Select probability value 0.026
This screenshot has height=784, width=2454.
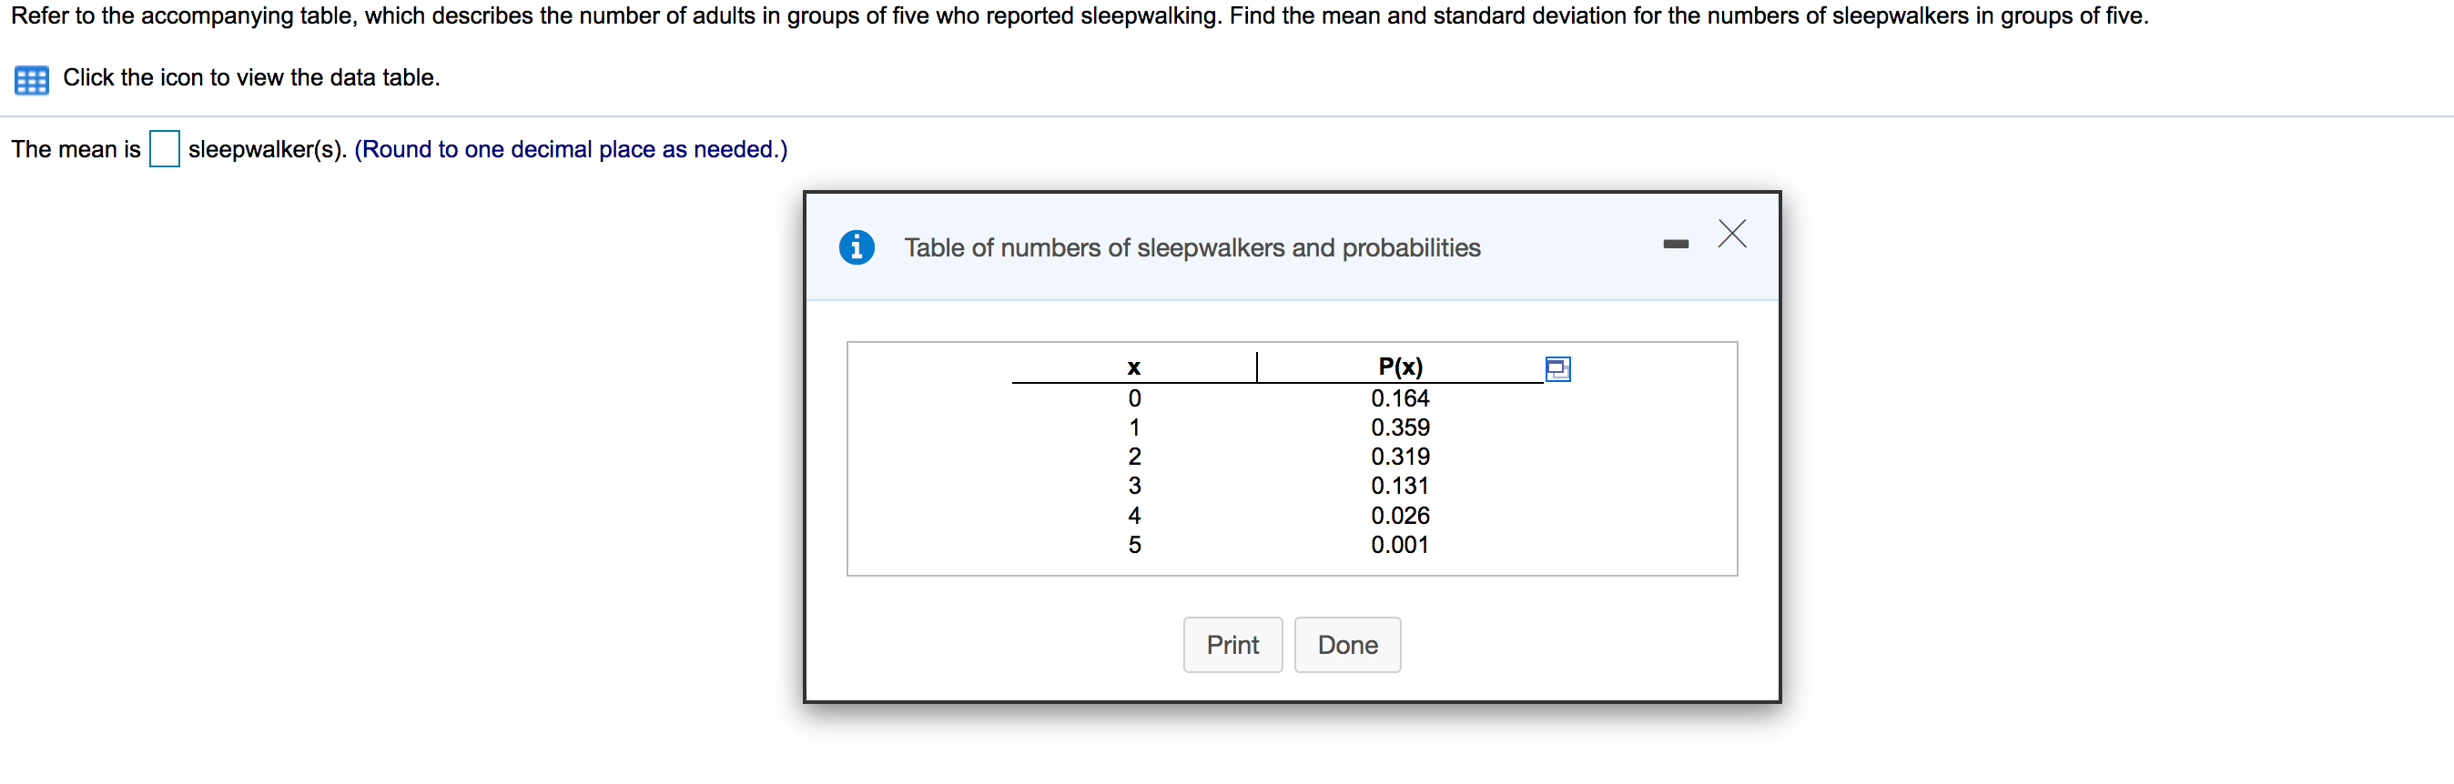(x=1399, y=516)
